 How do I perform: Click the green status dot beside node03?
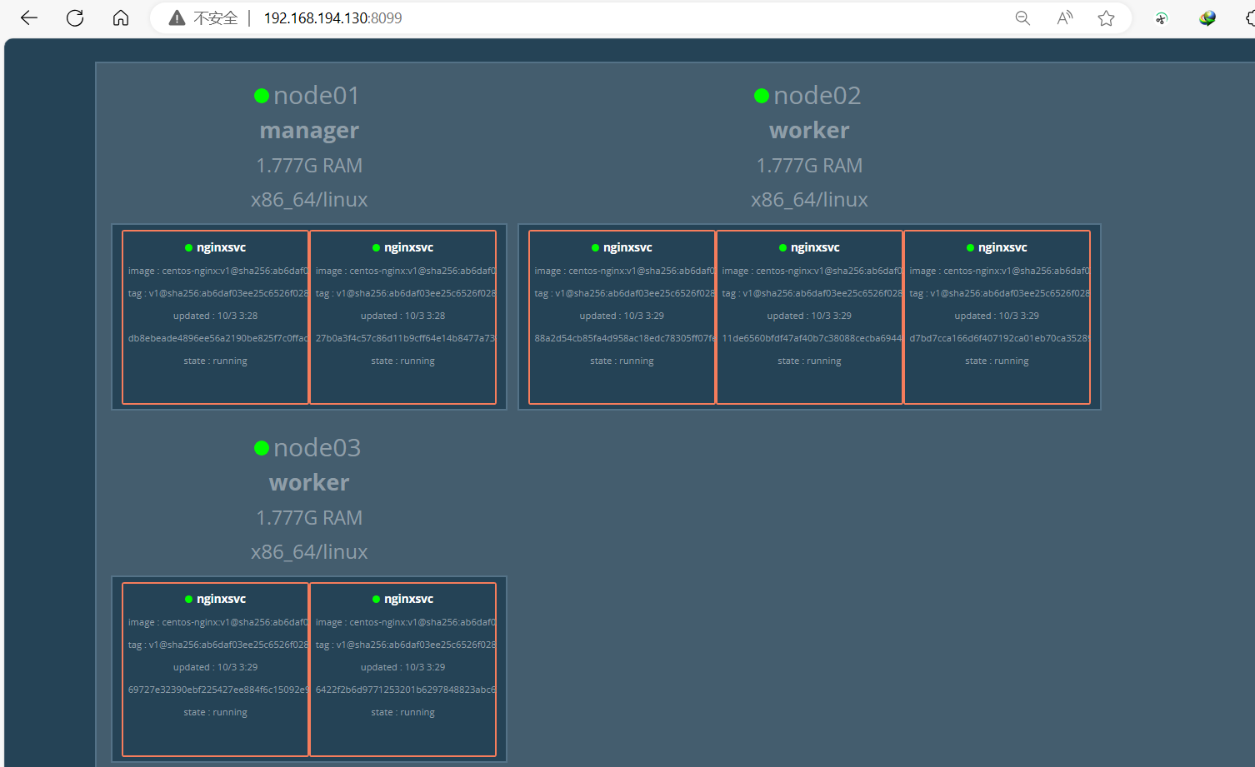coord(262,448)
